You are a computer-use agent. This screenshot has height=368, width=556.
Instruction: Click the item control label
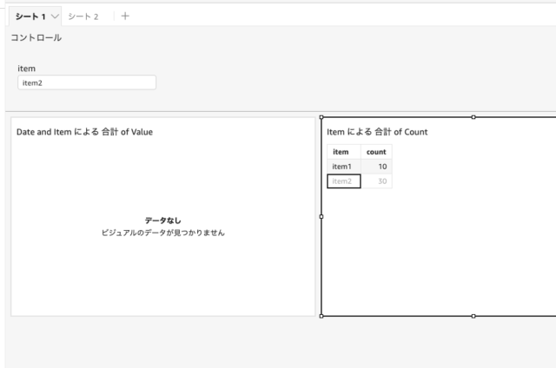[27, 69]
